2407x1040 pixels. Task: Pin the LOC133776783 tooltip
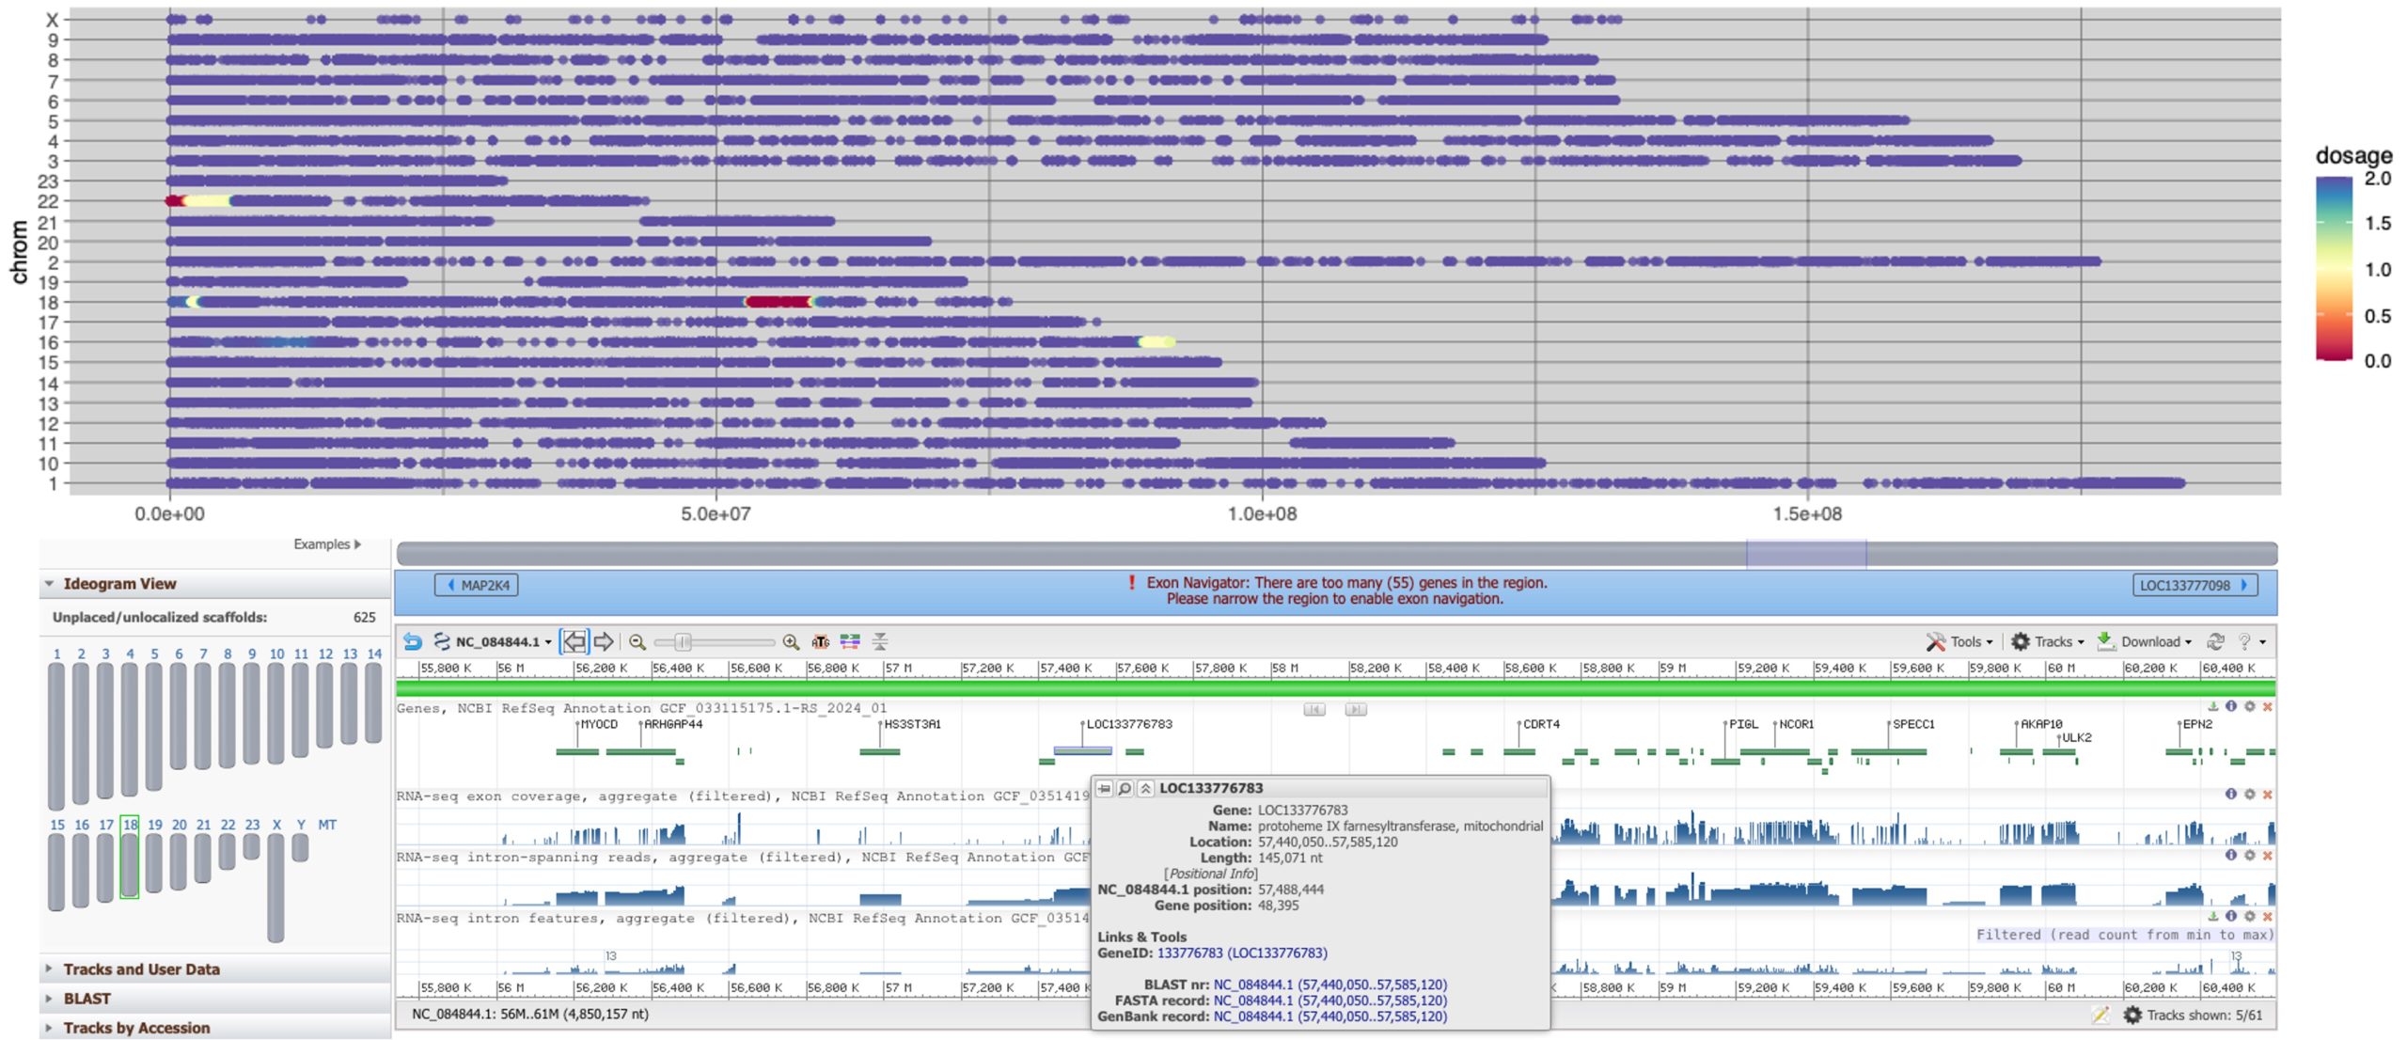coord(1105,788)
